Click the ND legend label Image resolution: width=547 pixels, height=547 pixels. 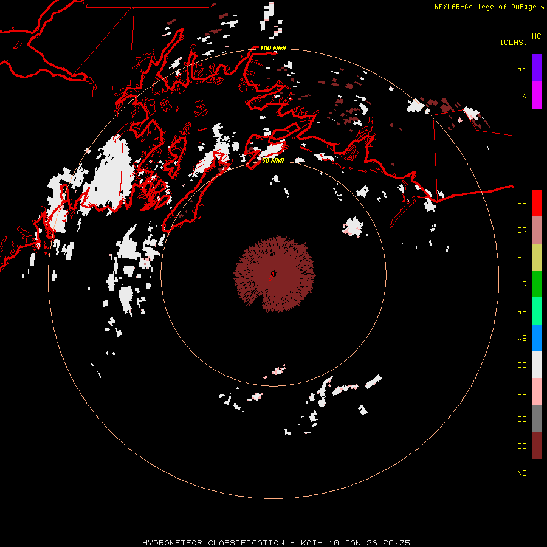click(x=521, y=473)
